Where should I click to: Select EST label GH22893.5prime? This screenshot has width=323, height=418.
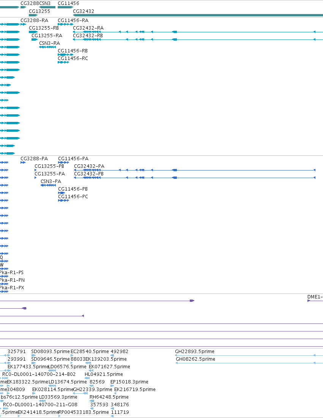click(x=195, y=352)
